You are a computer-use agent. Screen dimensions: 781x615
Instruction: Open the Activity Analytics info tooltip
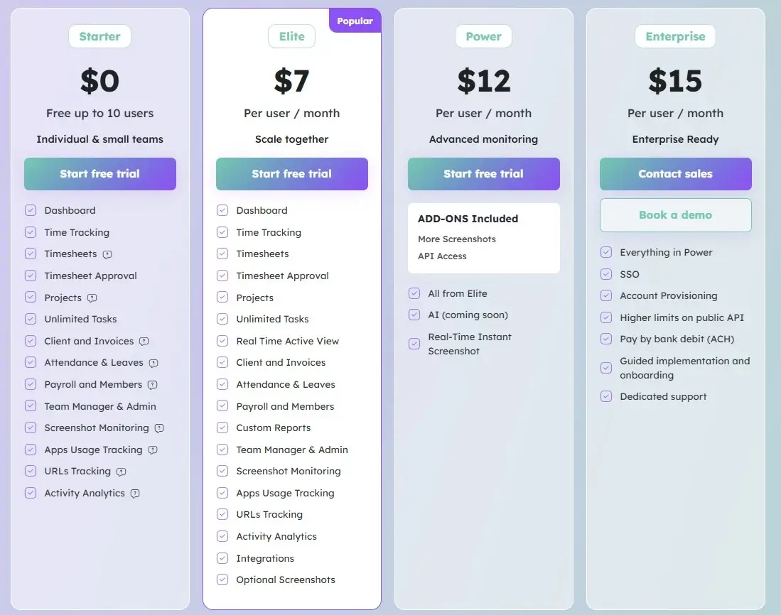(x=135, y=493)
